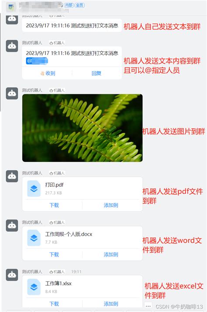The height and width of the screenshot is (312, 207).
Task: Click 添加到 under 工作簿1.xlsx
Action: [x=111, y=304]
